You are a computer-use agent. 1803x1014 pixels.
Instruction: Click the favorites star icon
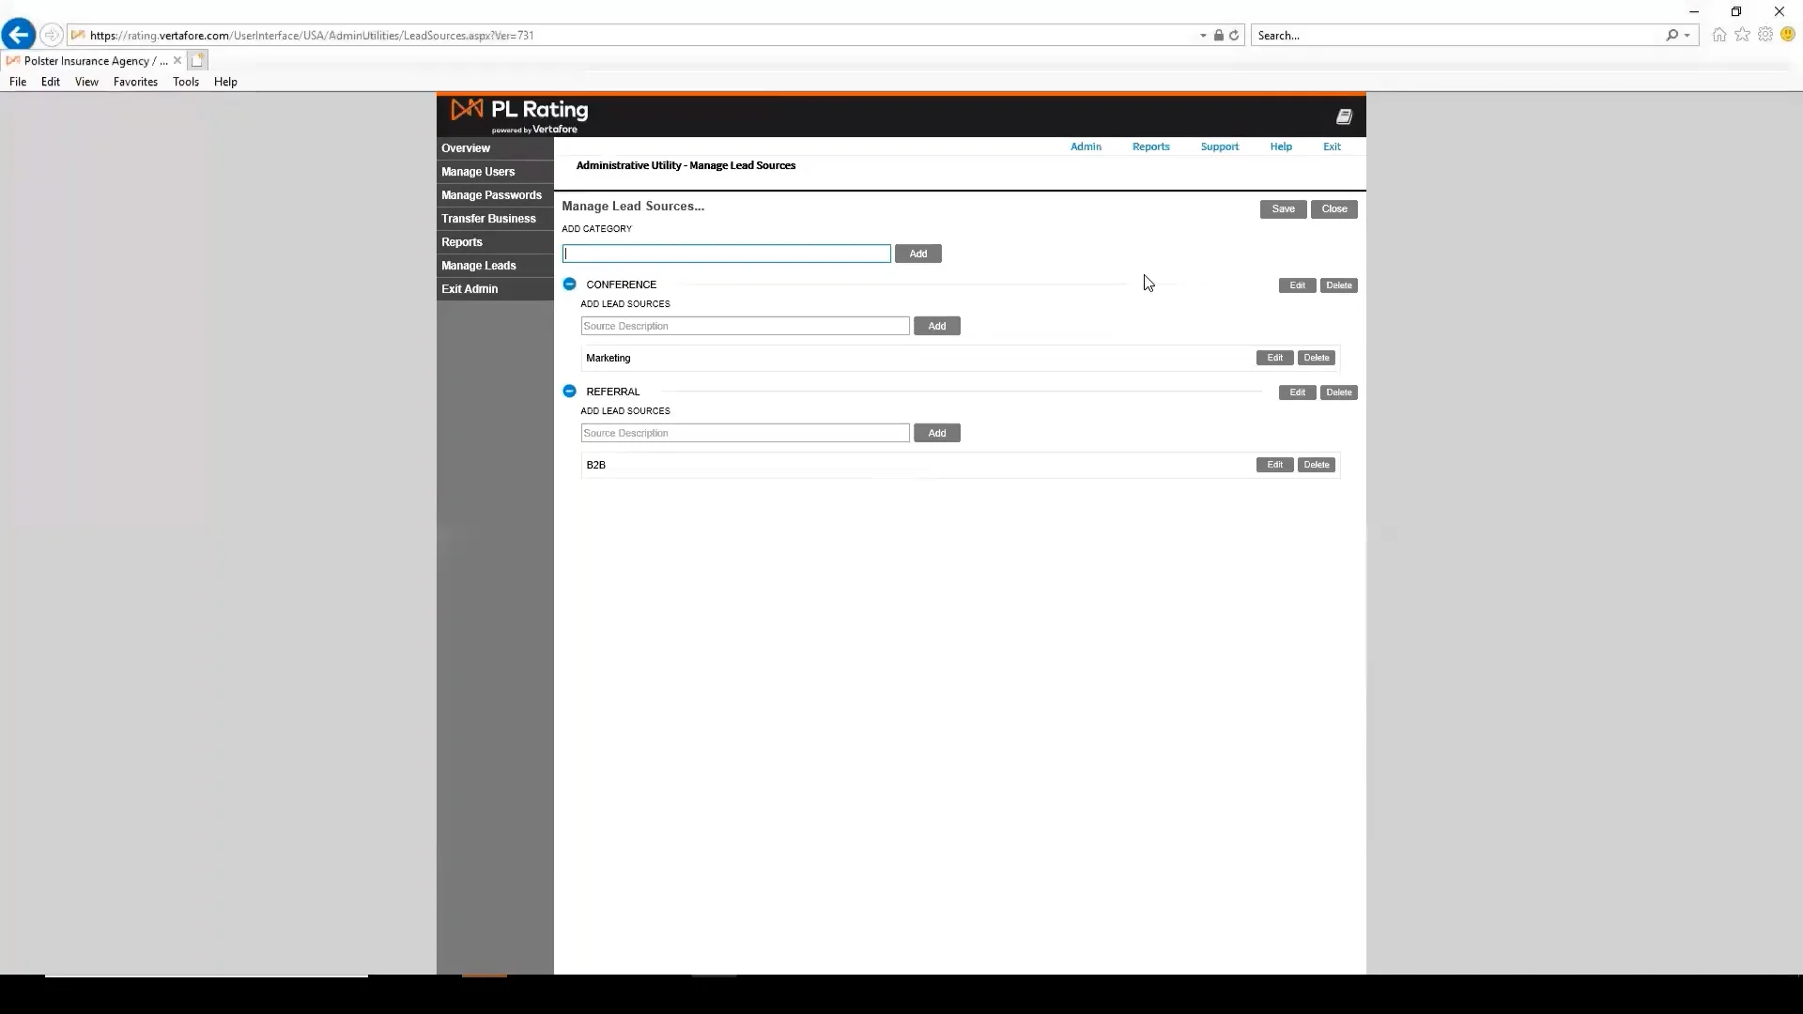[1742, 35]
